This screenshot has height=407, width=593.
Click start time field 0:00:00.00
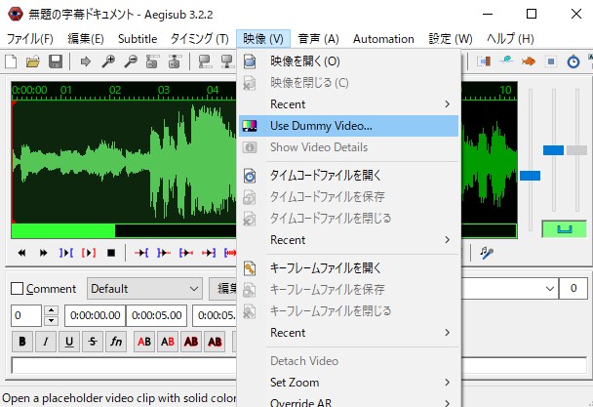coord(95,315)
